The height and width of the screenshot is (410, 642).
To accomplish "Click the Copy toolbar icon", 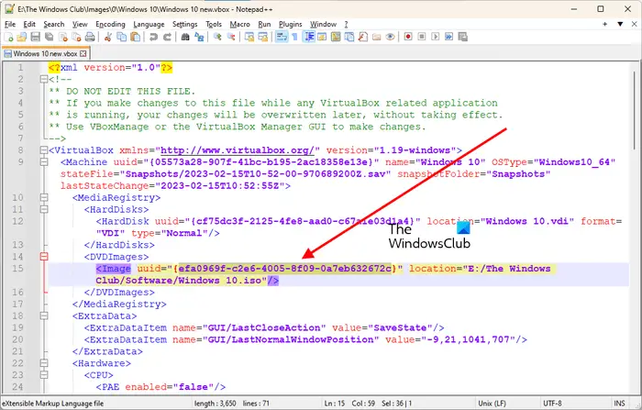I will [x=122, y=37].
